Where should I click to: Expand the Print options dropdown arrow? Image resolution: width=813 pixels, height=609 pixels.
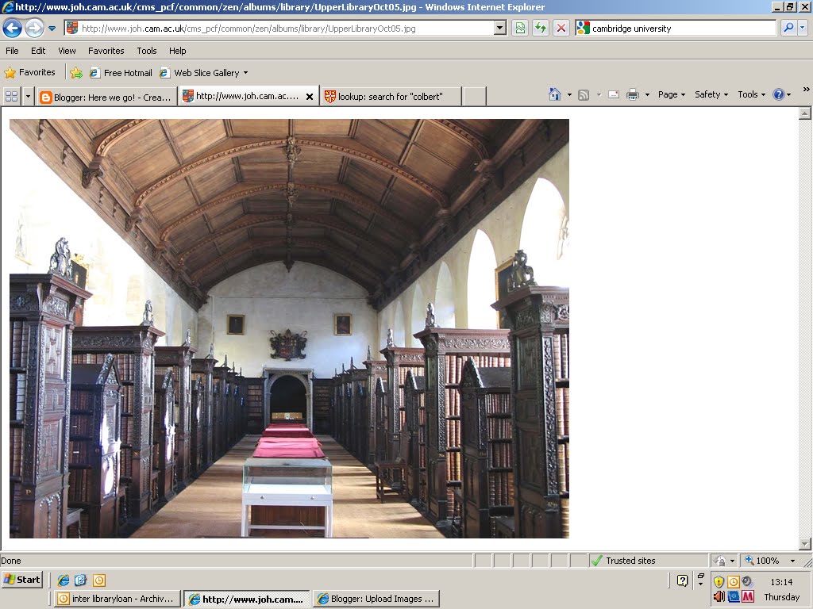point(647,95)
